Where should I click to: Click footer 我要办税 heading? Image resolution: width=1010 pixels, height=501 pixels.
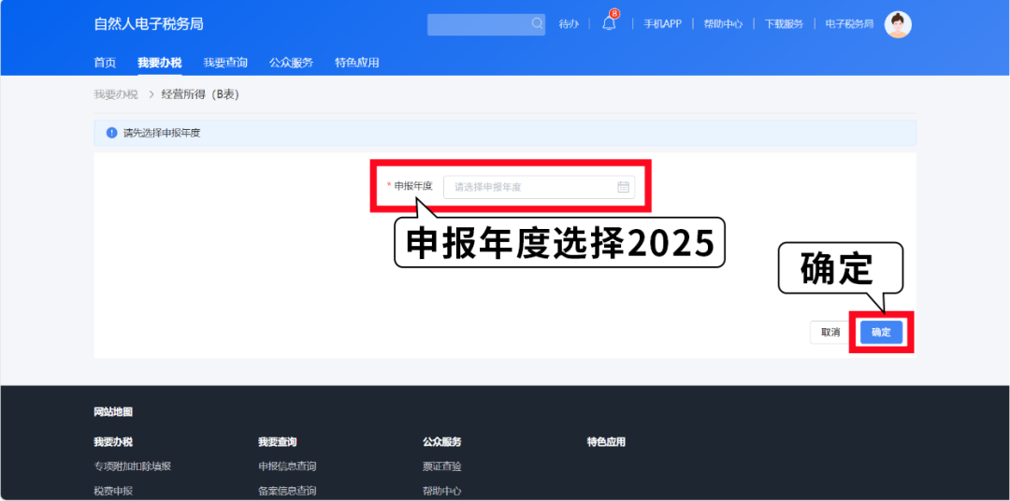pos(113,442)
